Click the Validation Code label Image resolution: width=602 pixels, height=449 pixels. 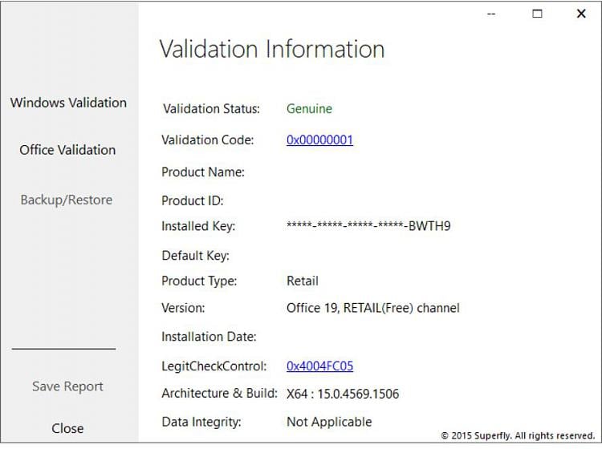tap(208, 140)
